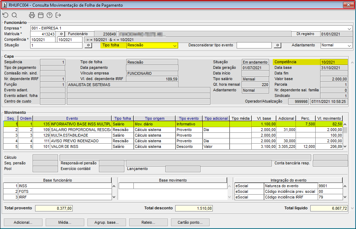Click lookup arrows button beside Situação
Image resolution: width=356 pixels, height=229 pixels.
[88, 45]
